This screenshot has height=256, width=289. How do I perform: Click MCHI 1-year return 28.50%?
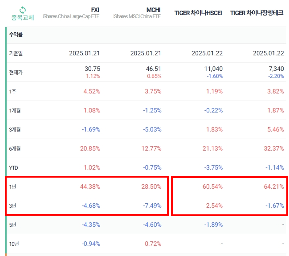151,186
